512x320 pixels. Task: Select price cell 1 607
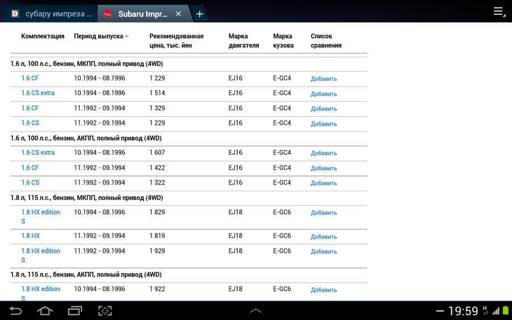pos(157,153)
